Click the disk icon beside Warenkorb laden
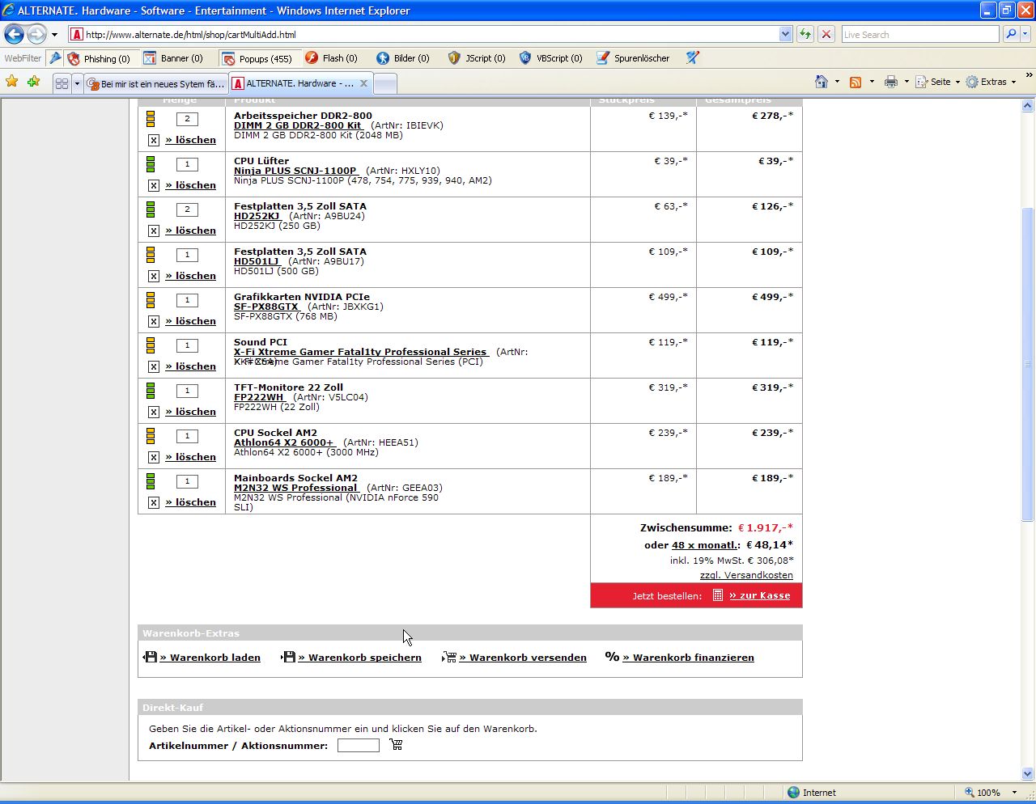This screenshot has height=804, width=1036. coord(151,657)
